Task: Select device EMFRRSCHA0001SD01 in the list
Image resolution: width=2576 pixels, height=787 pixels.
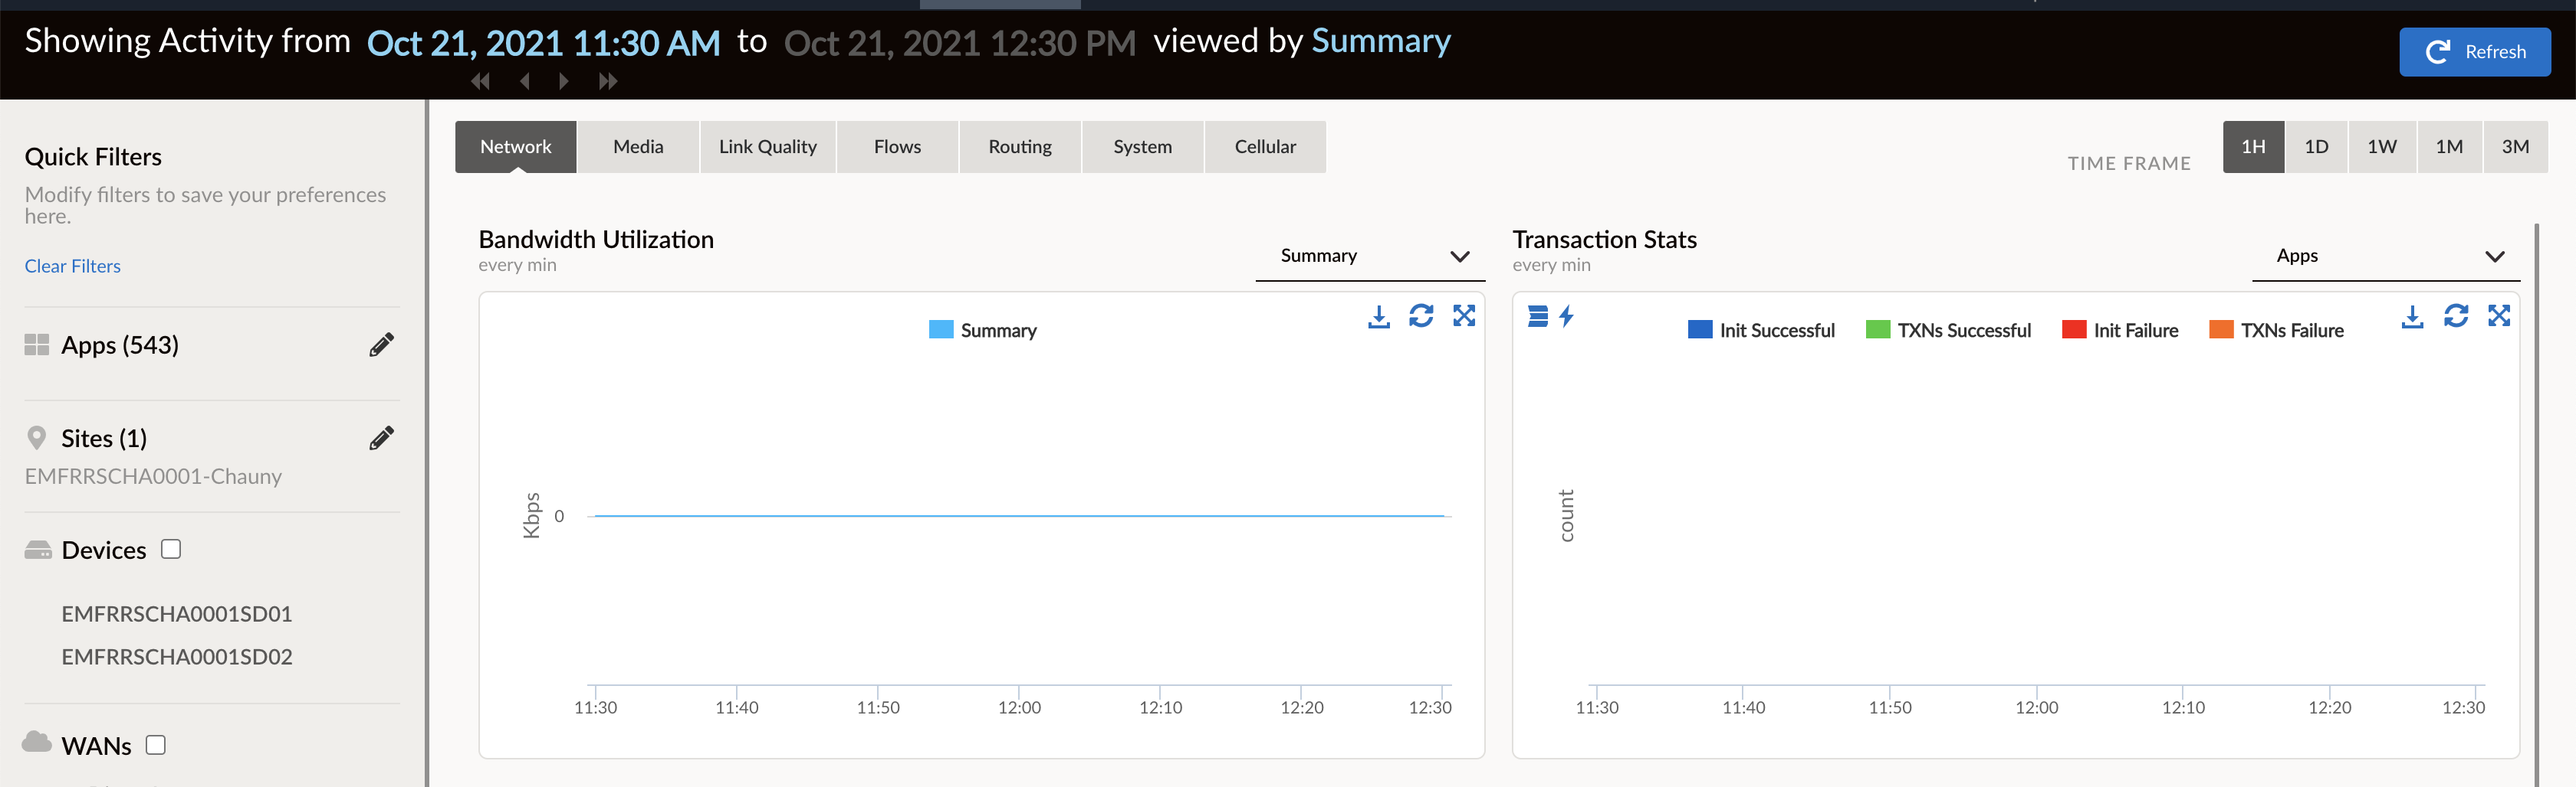Action: 176,614
